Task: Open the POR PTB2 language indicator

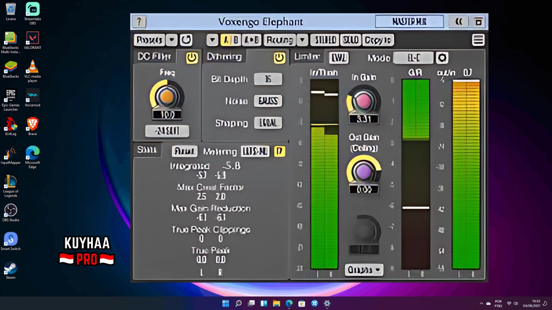Action: pyautogui.click(x=498, y=304)
